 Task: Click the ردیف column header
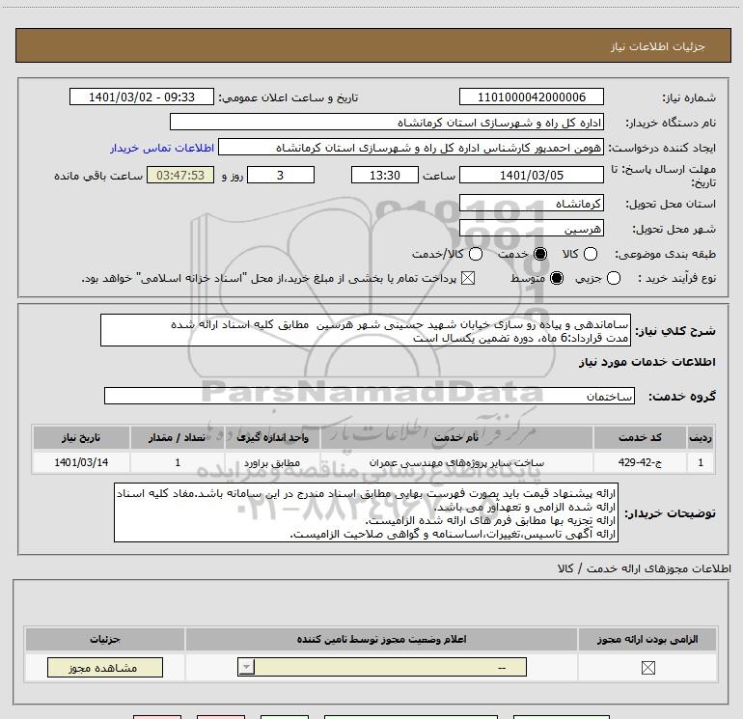[701, 437]
